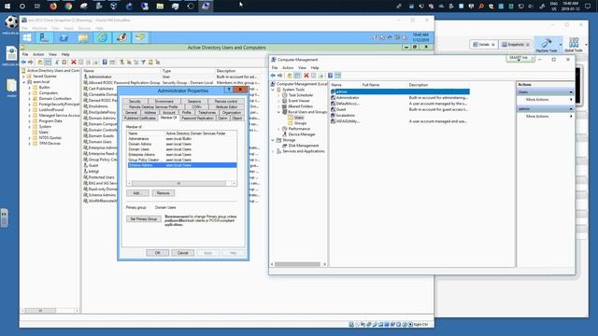Switch to the General tab
Screen dimensions: 598x336
(x=131, y=112)
